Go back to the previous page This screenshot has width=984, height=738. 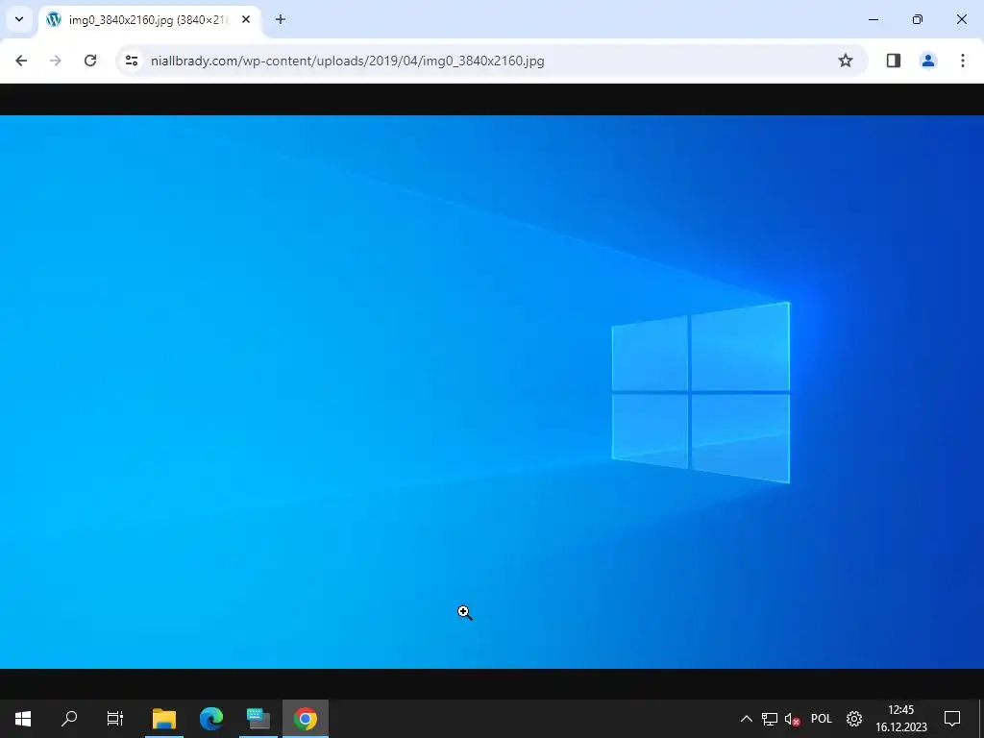click(x=21, y=61)
